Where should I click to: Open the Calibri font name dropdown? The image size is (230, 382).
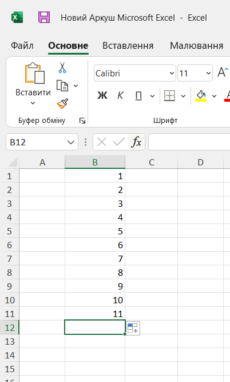point(172,73)
